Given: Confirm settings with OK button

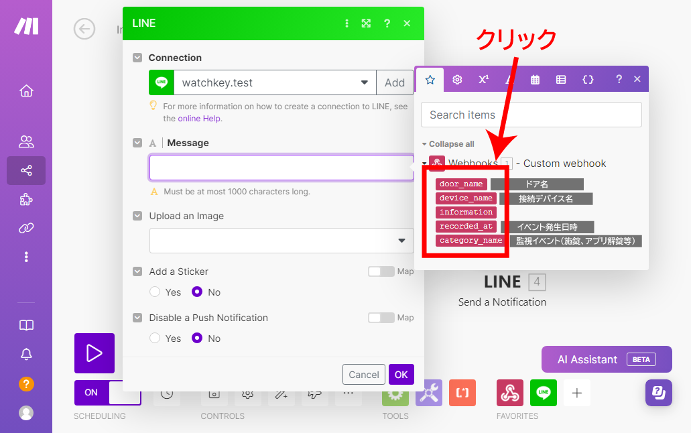Looking at the screenshot, I should 401,375.
